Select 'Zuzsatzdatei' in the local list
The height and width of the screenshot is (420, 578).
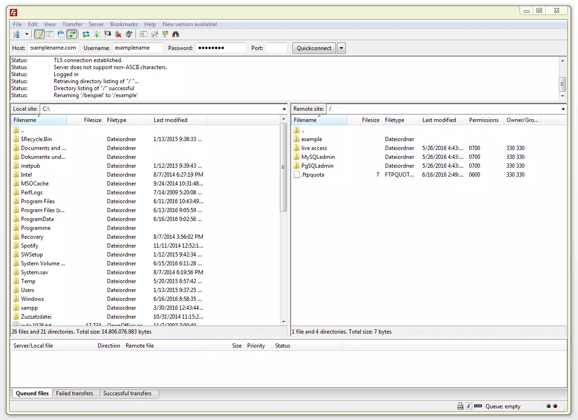tap(36, 317)
